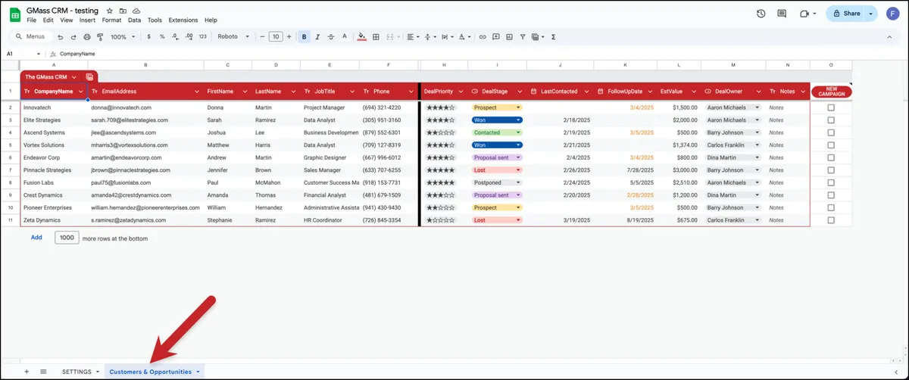Insert chart icon in toolbar
The width and height of the screenshot is (909, 380).
(x=508, y=36)
